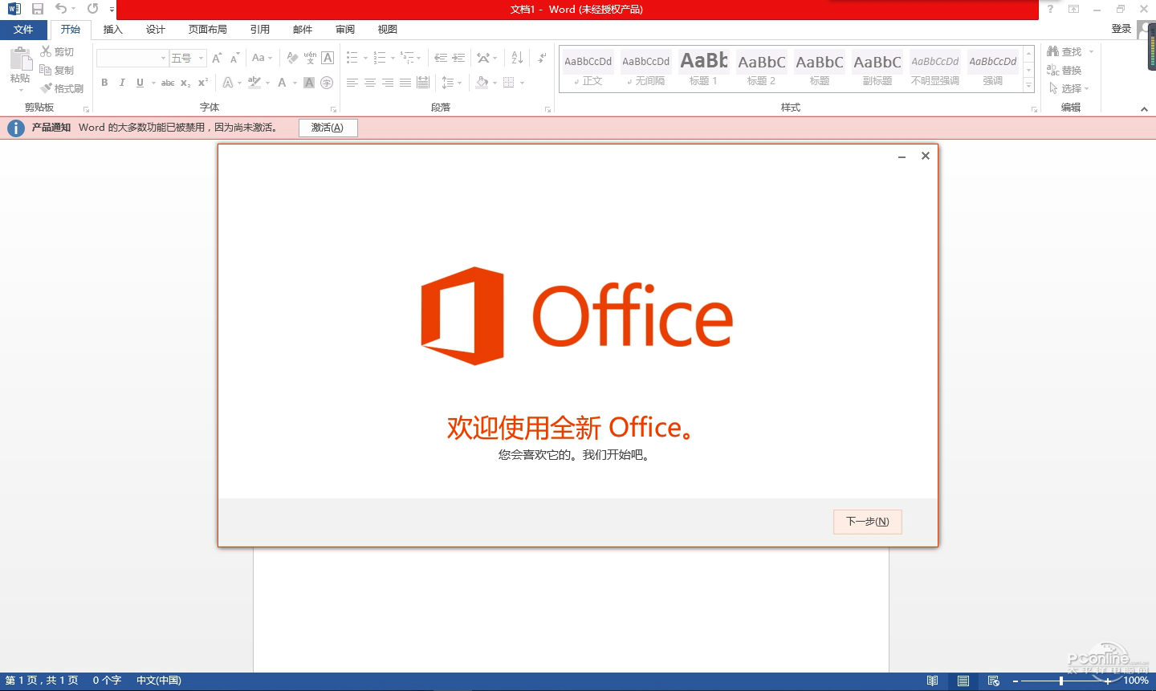Switch to the Review (审阅) tab
This screenshot has width=1156, height=691.
click(345, 30)
